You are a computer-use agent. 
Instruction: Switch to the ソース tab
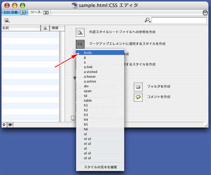[x=40, y=13]
